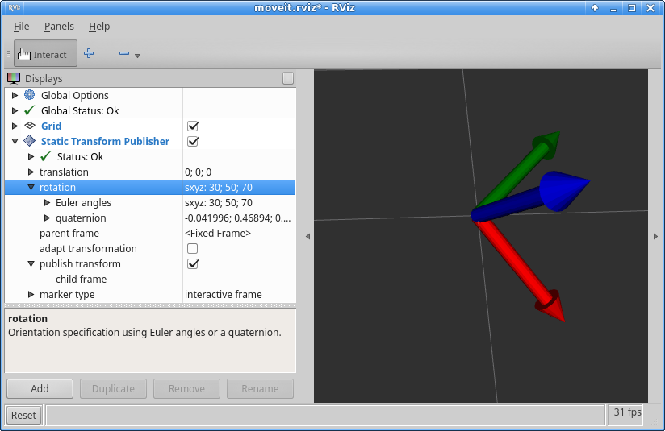Click the Global Options gear icon

(29, 95)
